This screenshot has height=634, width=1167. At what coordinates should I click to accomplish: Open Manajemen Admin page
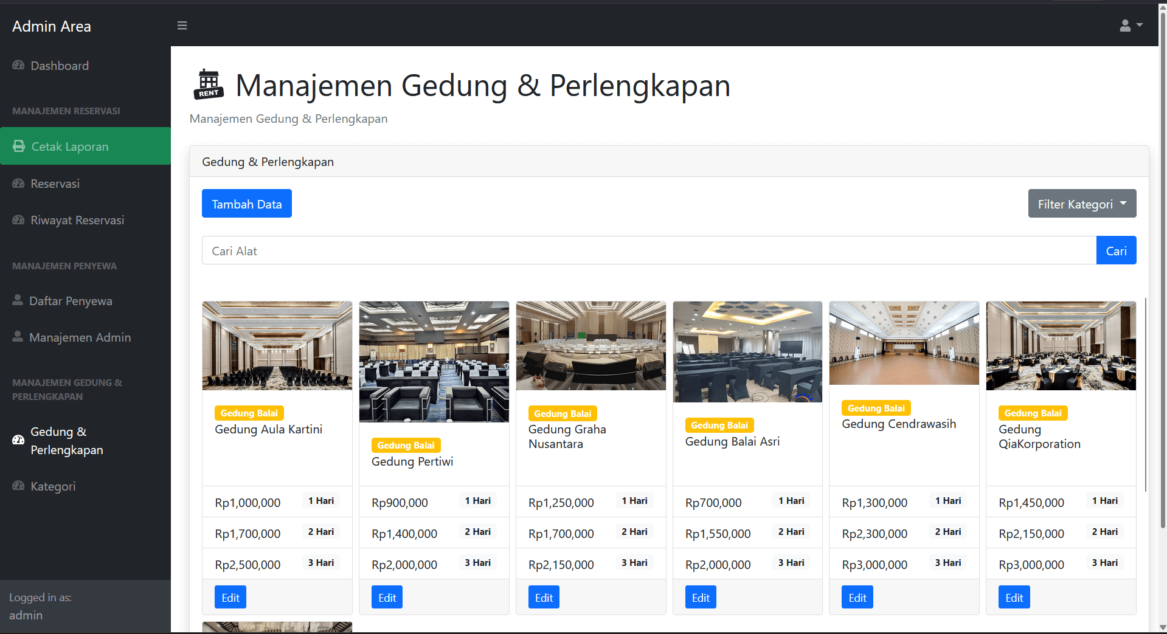pyautogui.click(x=85, y=337)
